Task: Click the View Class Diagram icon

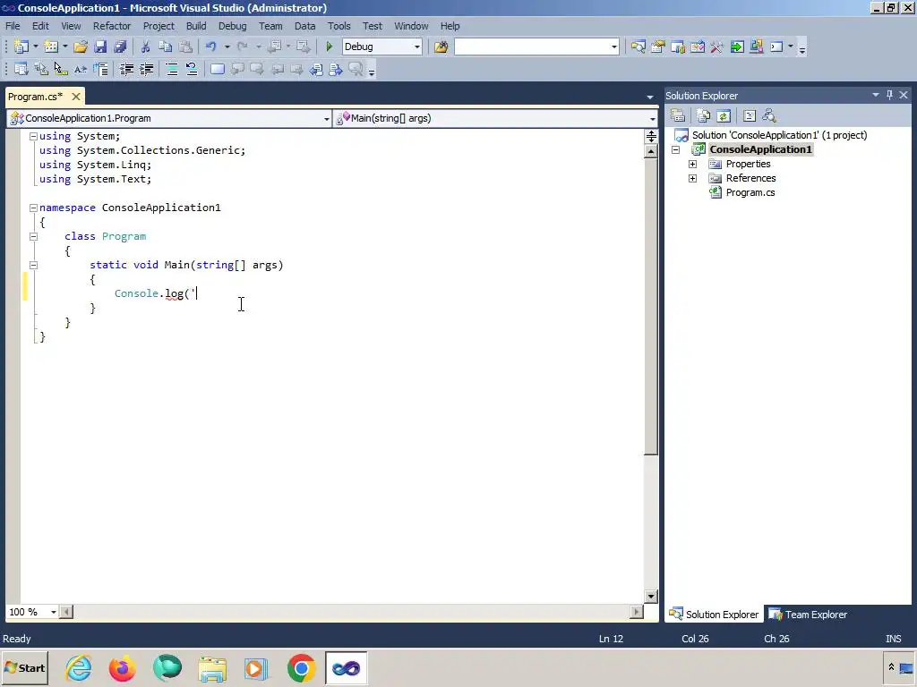Action: coord(769,115)
